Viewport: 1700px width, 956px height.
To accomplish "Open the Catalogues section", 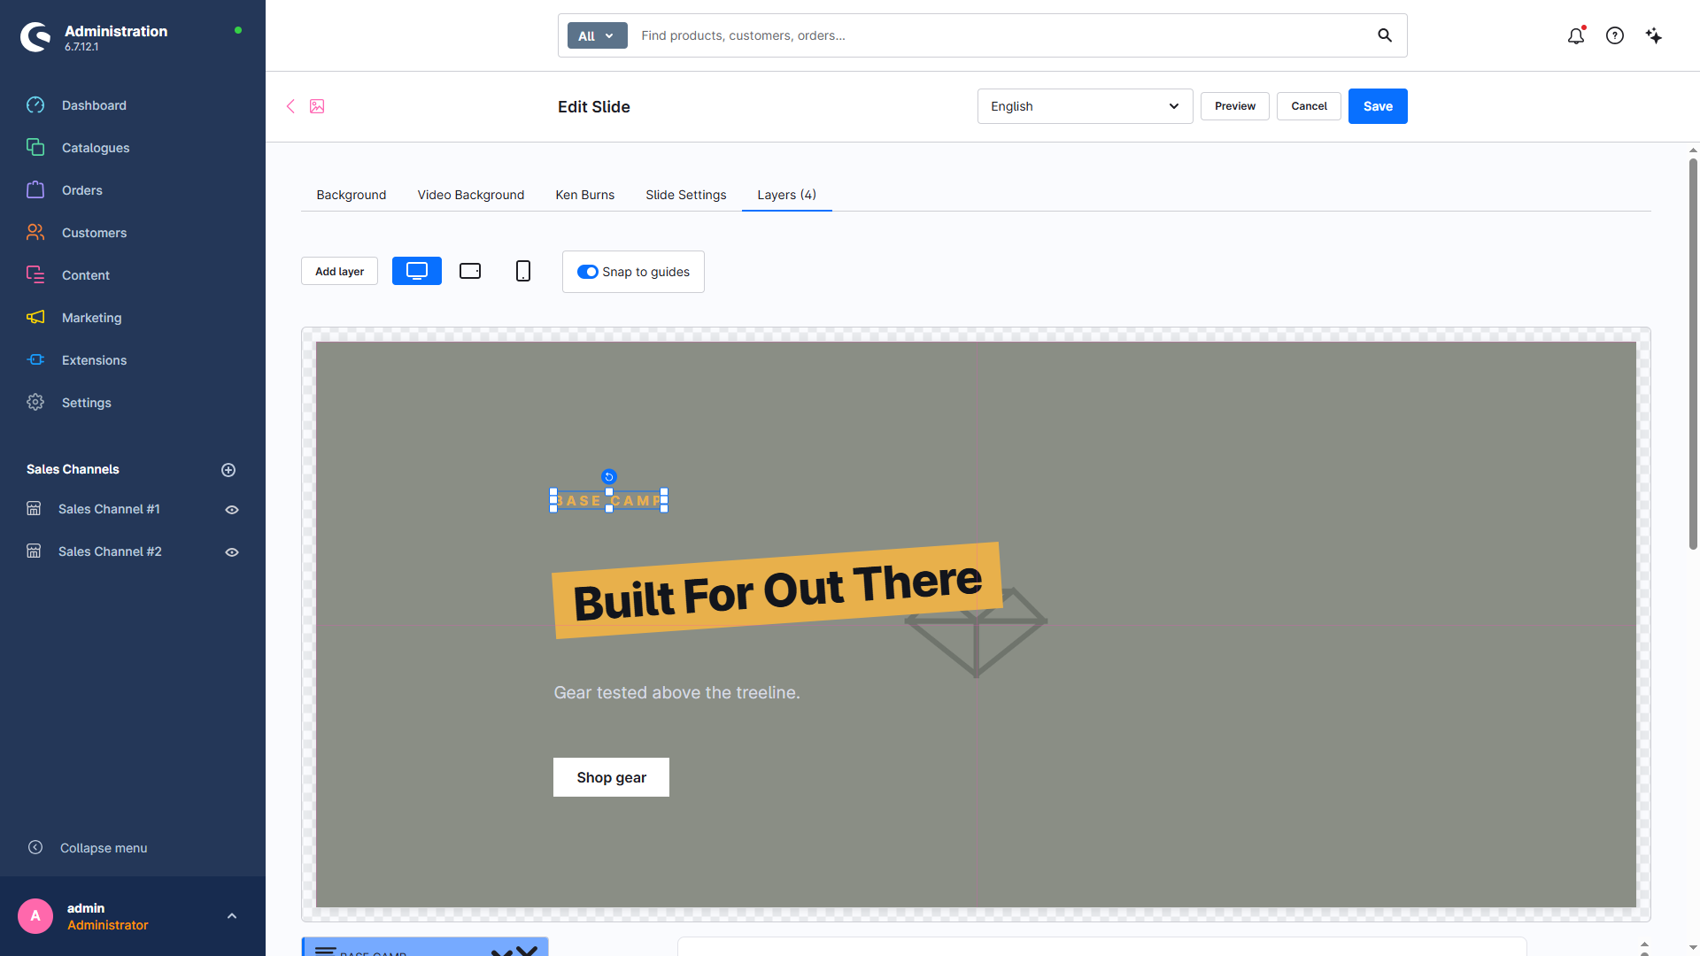I will tap(96, 148).
